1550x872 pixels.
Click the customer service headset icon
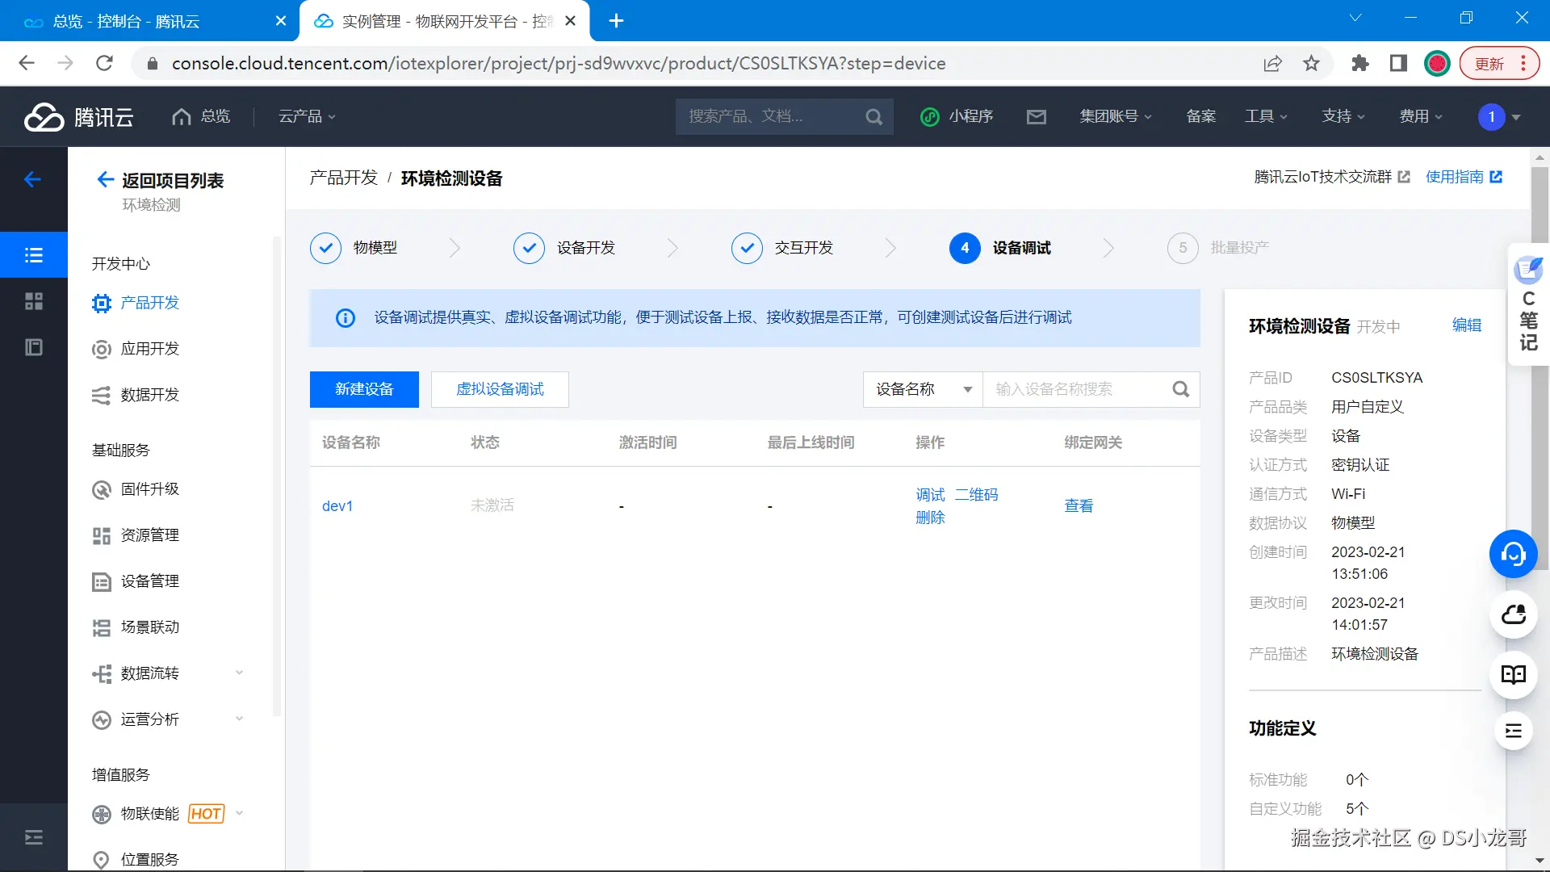(1513, 554)
